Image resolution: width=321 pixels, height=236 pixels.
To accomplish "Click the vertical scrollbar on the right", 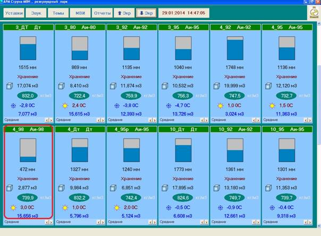I will click(319, 125).
